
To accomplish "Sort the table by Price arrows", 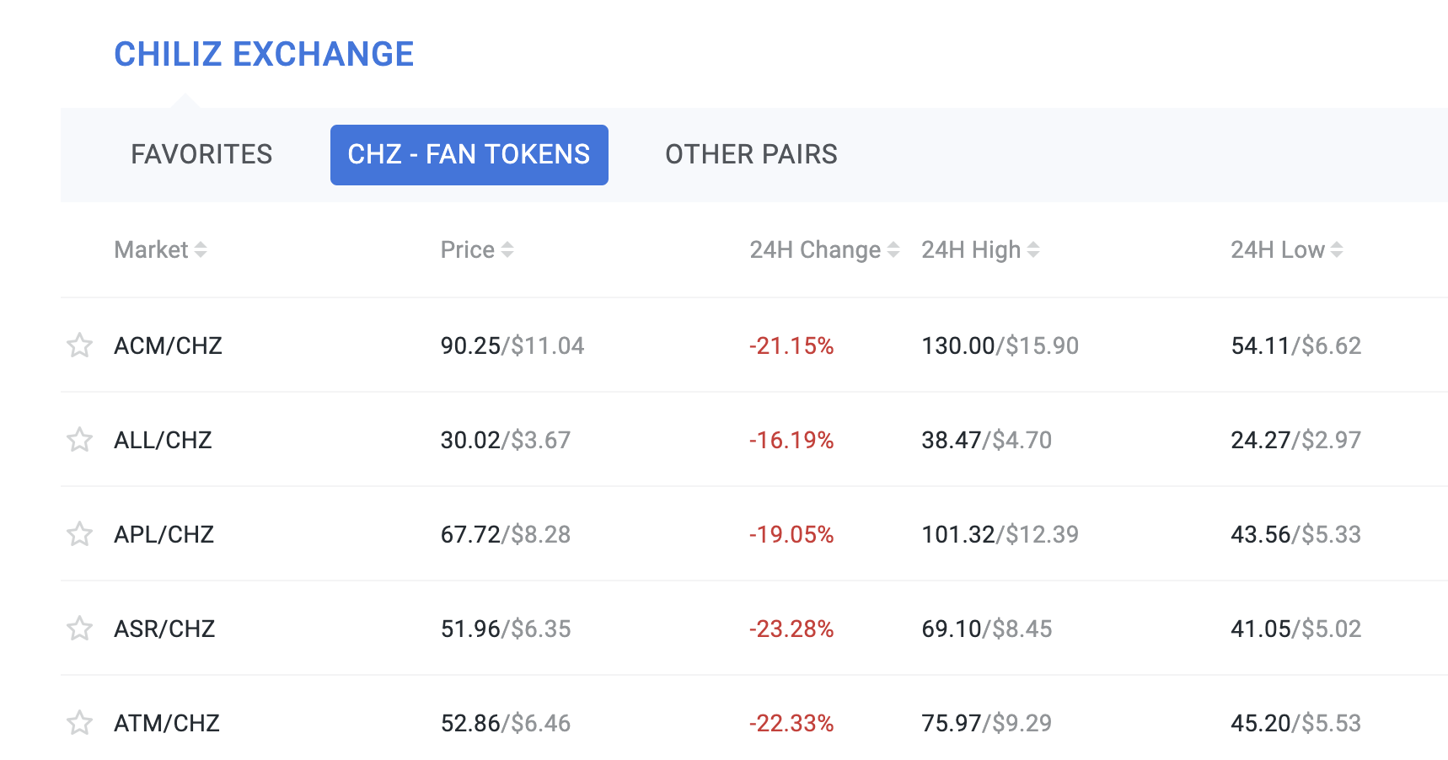I will click(x=507, y=250).
